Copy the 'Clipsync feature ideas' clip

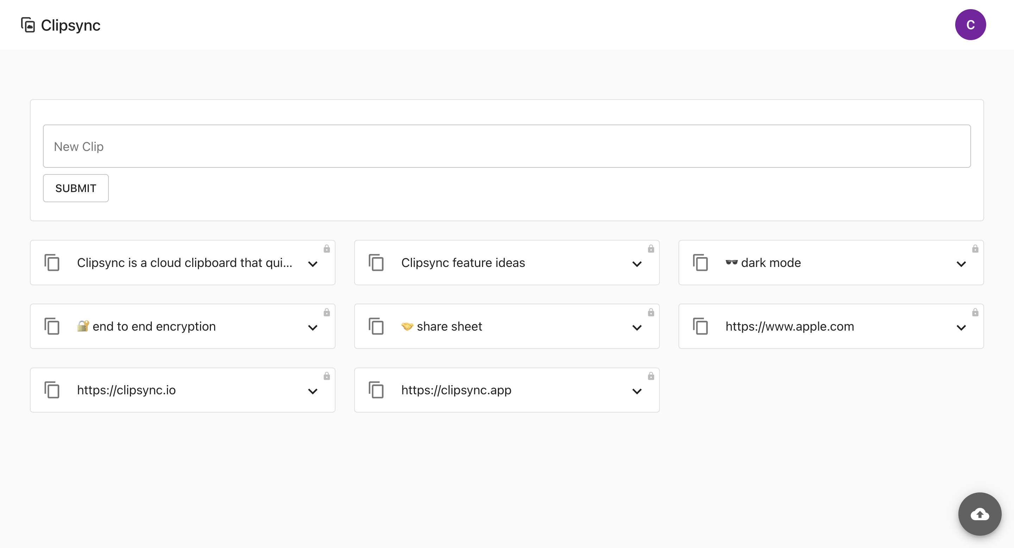tap(376, 263)
